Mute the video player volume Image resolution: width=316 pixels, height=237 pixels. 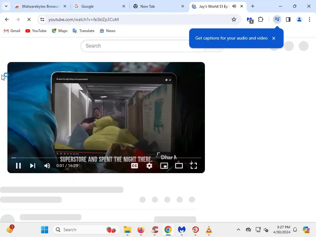[47, 166]
